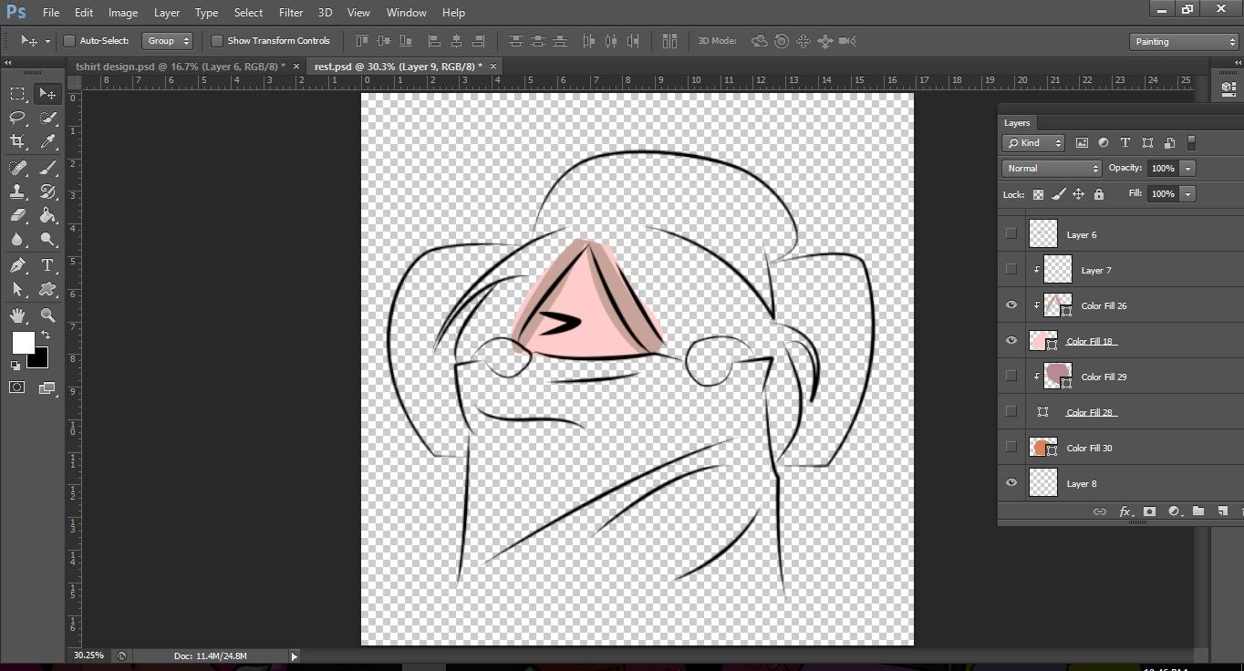Image resolution: width=1244 pixels, height=671 pixels.
Task: Create a new layer group
Action: pyautogui.click(x=1198, y=511)
